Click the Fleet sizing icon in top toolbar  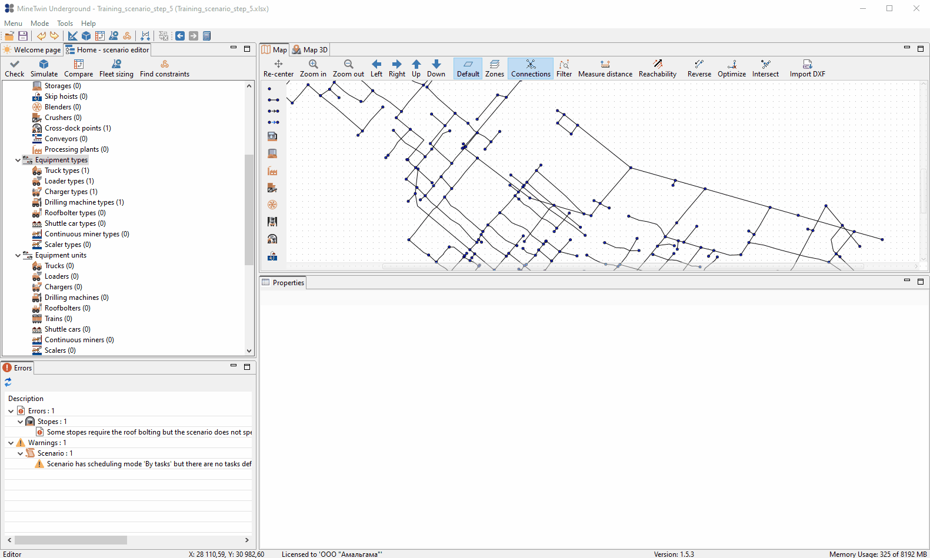pos(114,36)
